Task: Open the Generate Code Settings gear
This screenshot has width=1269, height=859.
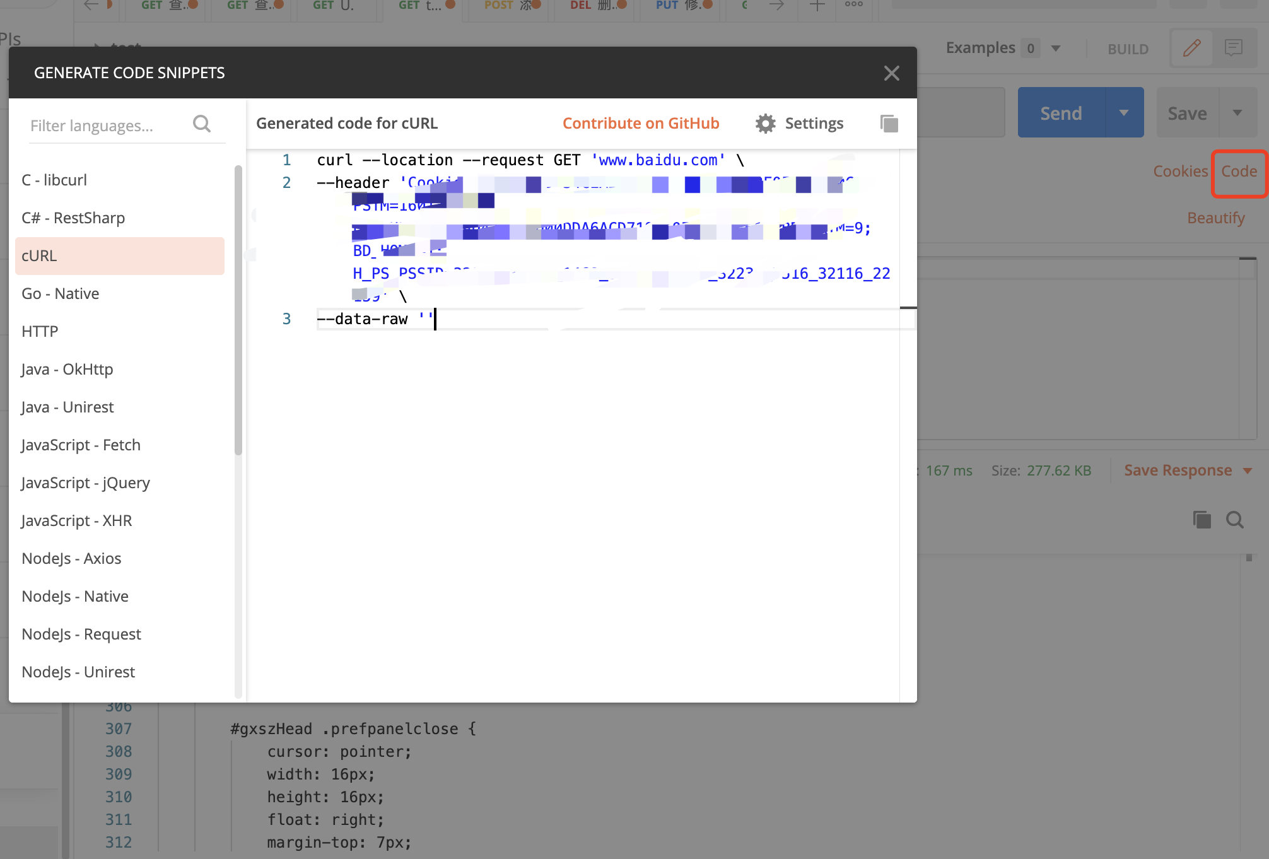Action: 765,123
